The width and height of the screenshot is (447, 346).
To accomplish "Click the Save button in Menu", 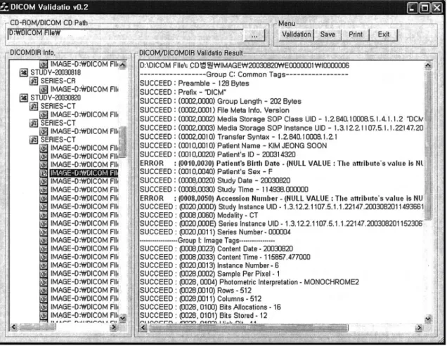I will point(328,35).
